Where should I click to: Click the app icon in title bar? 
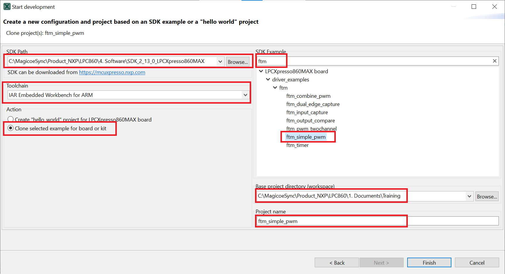click(7, 7)
